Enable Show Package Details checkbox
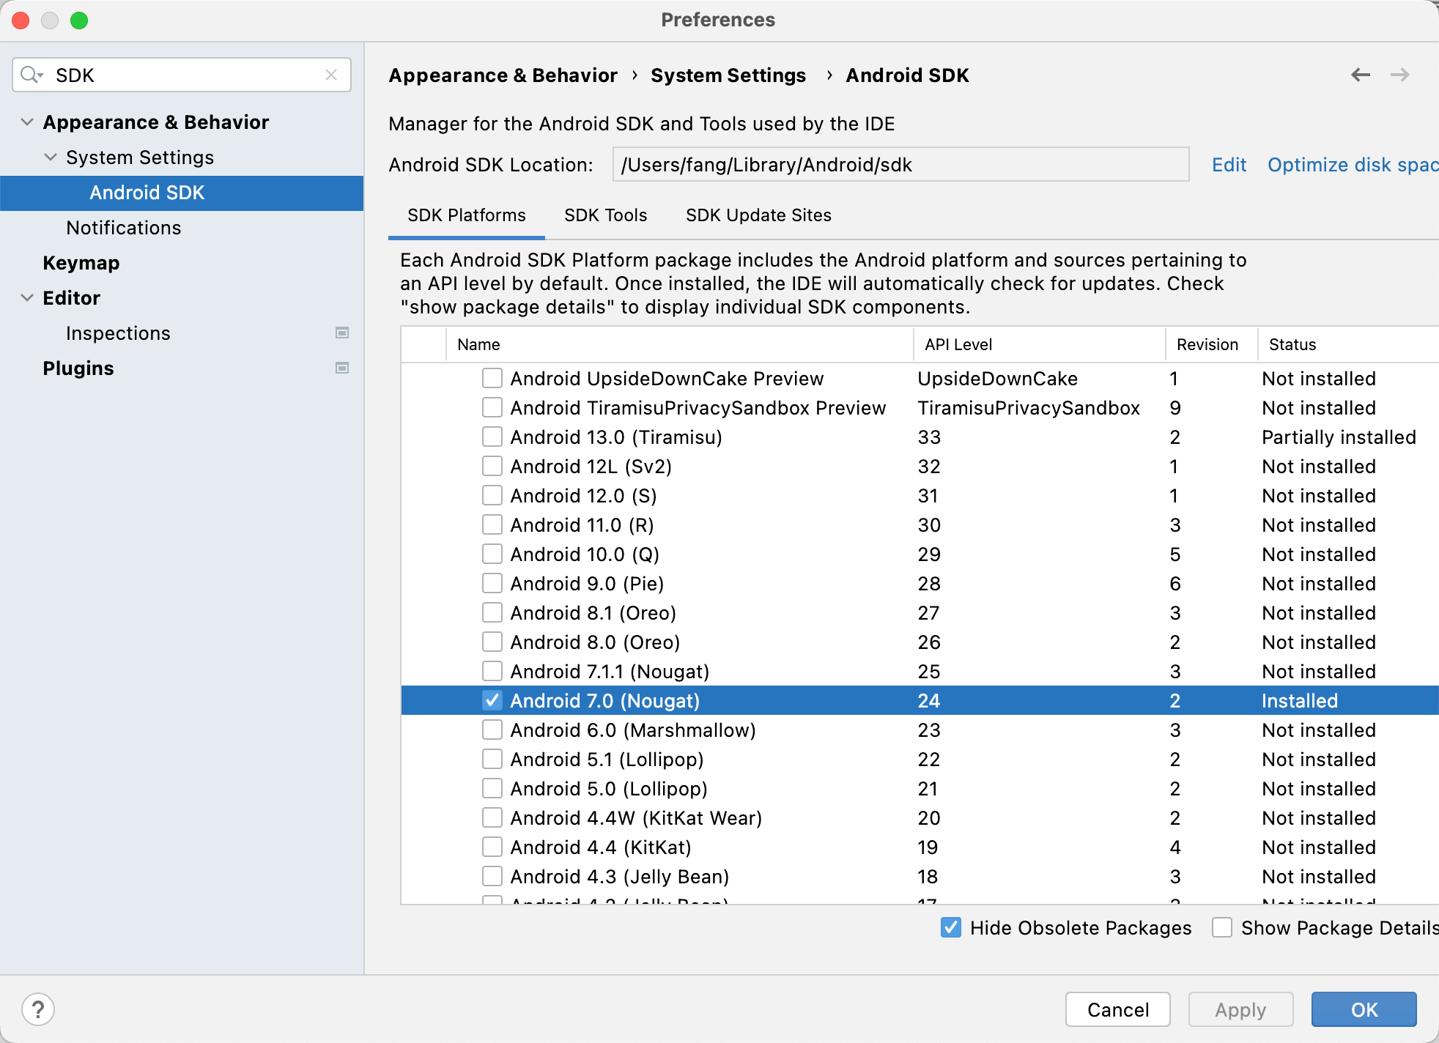Image resolution: width=1439 pixels, height=1043 pixels. [x=1221, y=927]
